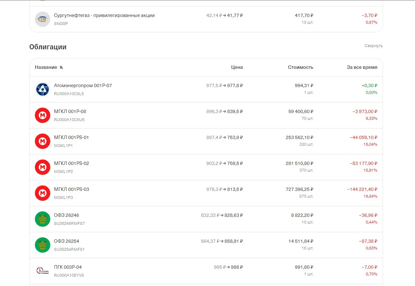The height and width of the screenshot is (286, 415).
Task: Open the Атомэнергопром 001P-07 bond
Action: click(x=83, y=86)
